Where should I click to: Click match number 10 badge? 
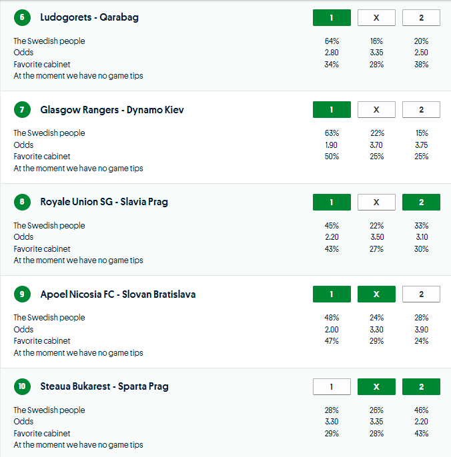click(x=22, y=386)
